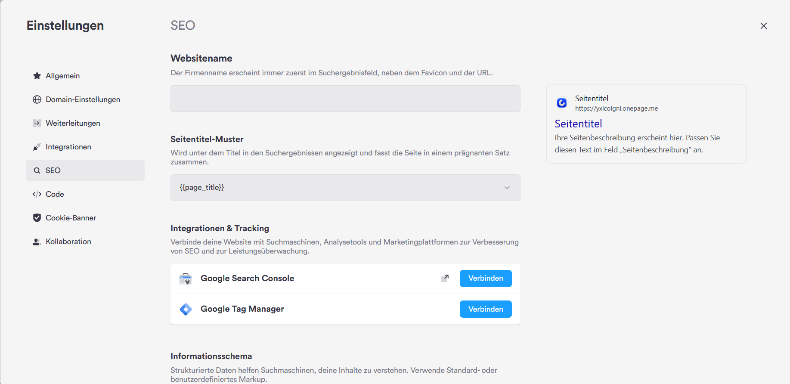Click the shield icon beside Cookie-Banner
Viewport: 790px width, 384px height.
click(x=37, y=218)
